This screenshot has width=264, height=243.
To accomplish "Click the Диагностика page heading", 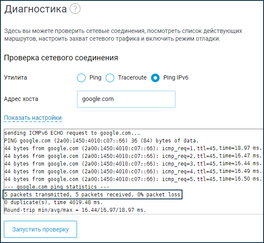I will pos(36,9).
